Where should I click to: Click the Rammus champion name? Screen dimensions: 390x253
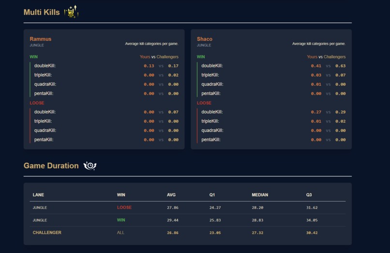pos(41,39)
